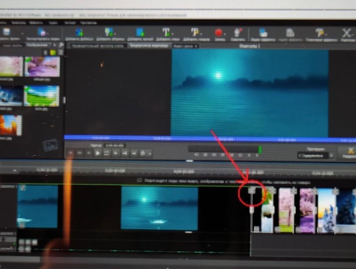Expand the dropdown arrow next to Text Effects

pos(325,34)
